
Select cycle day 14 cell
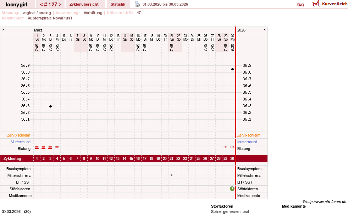point(124,159)
